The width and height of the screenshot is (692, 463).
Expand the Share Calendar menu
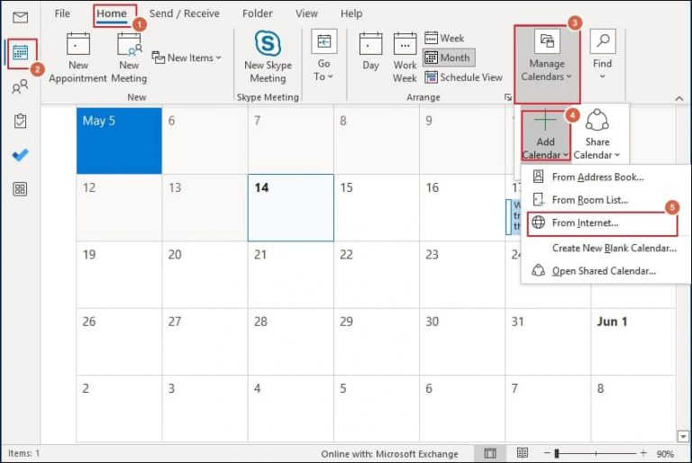(x=596, y=135)
